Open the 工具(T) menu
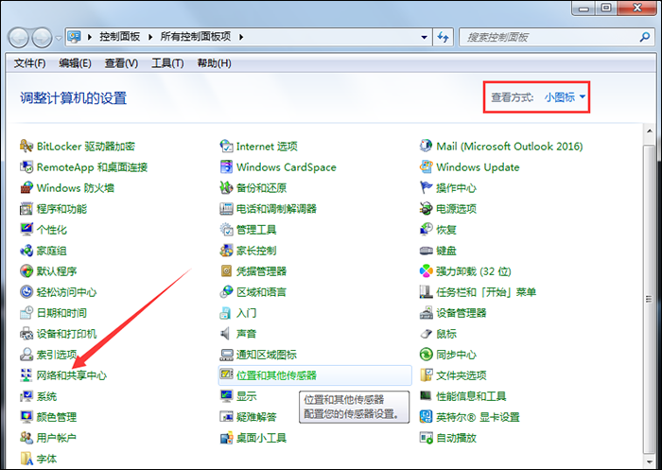 click(167, 63)
